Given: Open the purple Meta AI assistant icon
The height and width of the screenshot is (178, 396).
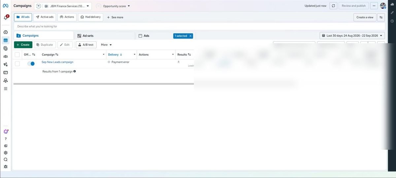Looking at the screenshot, I should [x=6, y=131].
